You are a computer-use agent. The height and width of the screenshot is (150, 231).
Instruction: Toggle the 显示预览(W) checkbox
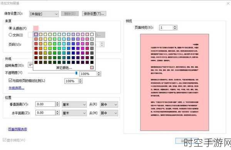click(x=5, y=140)
